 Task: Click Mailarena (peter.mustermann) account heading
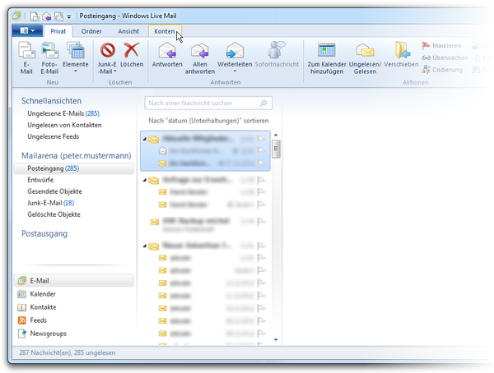77,155
